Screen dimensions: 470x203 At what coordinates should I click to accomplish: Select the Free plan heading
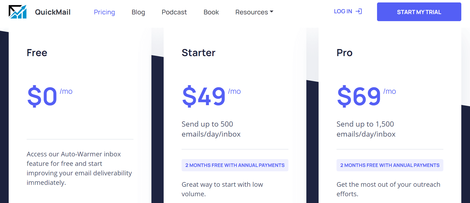(x=37, y=53)
